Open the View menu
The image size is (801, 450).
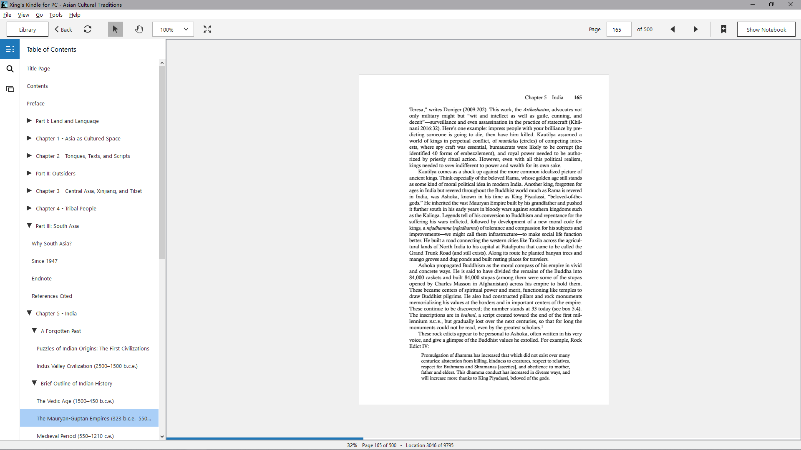pyautogui.click(x=23, y=15)
